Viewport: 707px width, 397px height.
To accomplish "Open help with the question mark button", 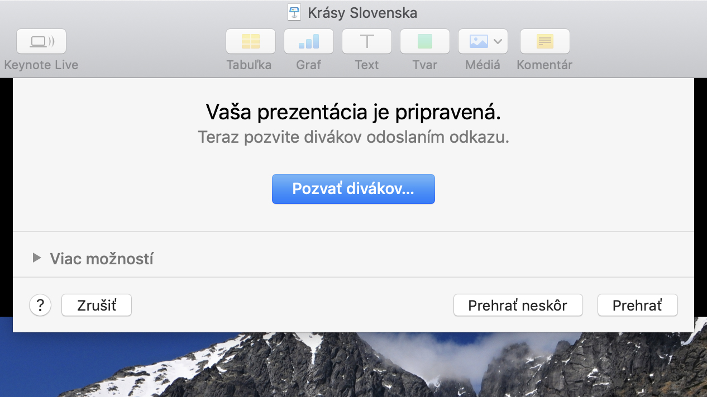I will pyautogui.click(x=40, y=306).
